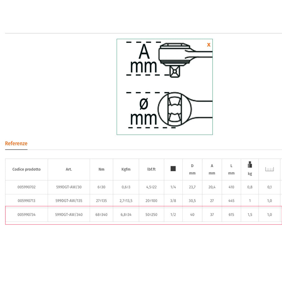Close the enlarged dimension diagram with the orange x
This screenshot has width=282, height=282.
click(209, 45)
